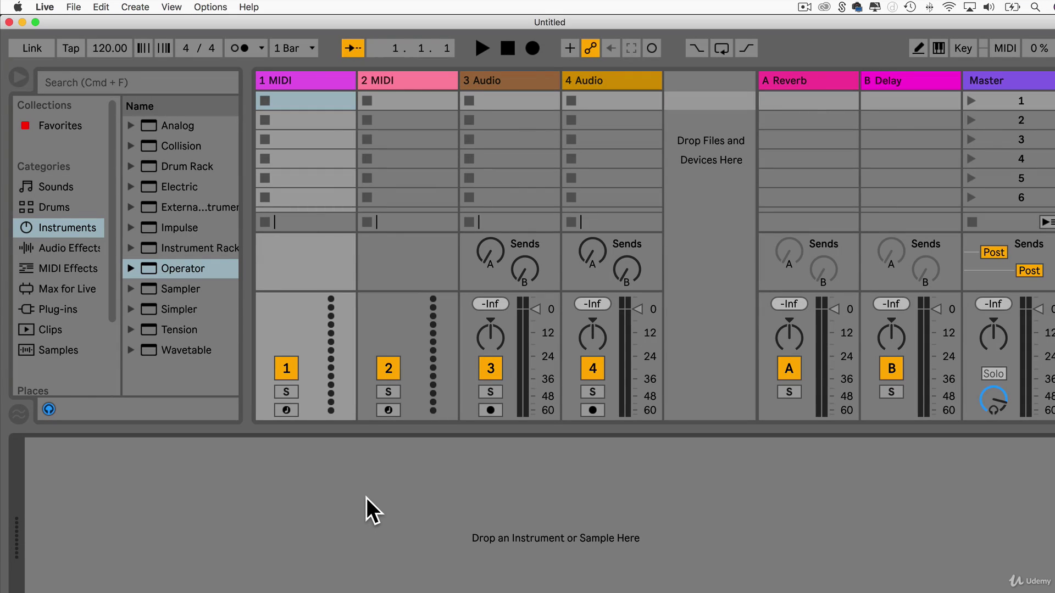Launch Master scene 4
Image resolution: width=1055 pixels, height=593 pixels.
971,159
